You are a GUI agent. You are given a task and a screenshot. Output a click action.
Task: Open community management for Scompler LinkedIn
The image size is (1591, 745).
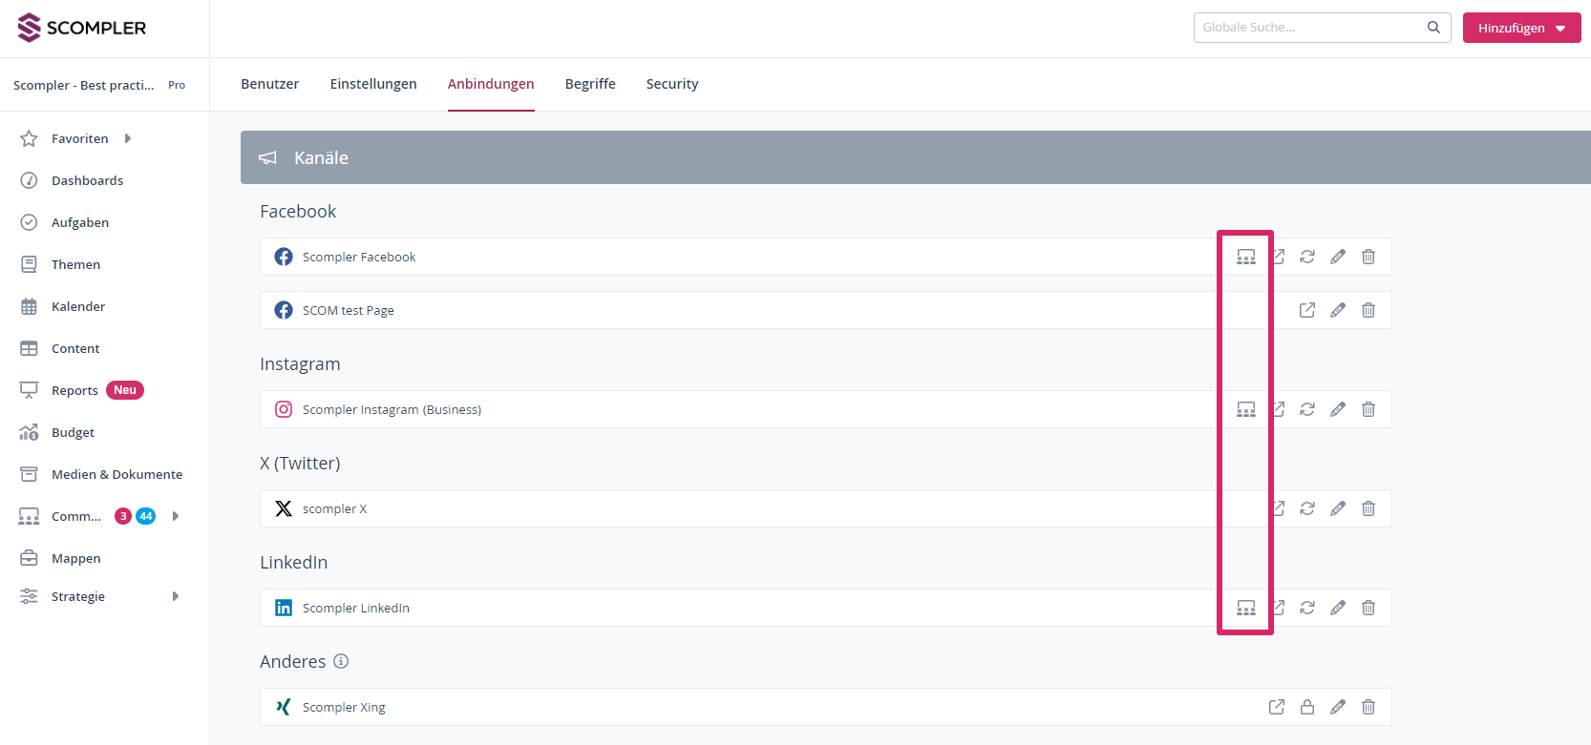tap(1245, 608)
